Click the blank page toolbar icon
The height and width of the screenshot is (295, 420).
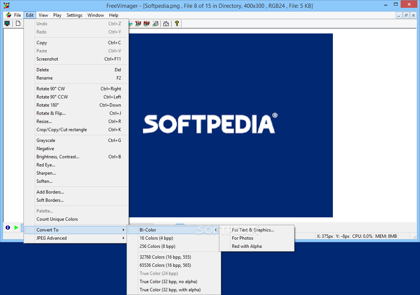click(18, 23)
